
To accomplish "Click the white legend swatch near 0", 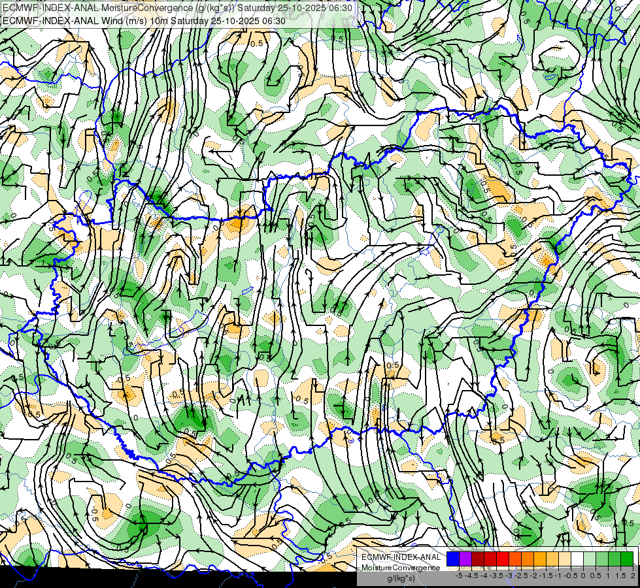I will [577, 559].
